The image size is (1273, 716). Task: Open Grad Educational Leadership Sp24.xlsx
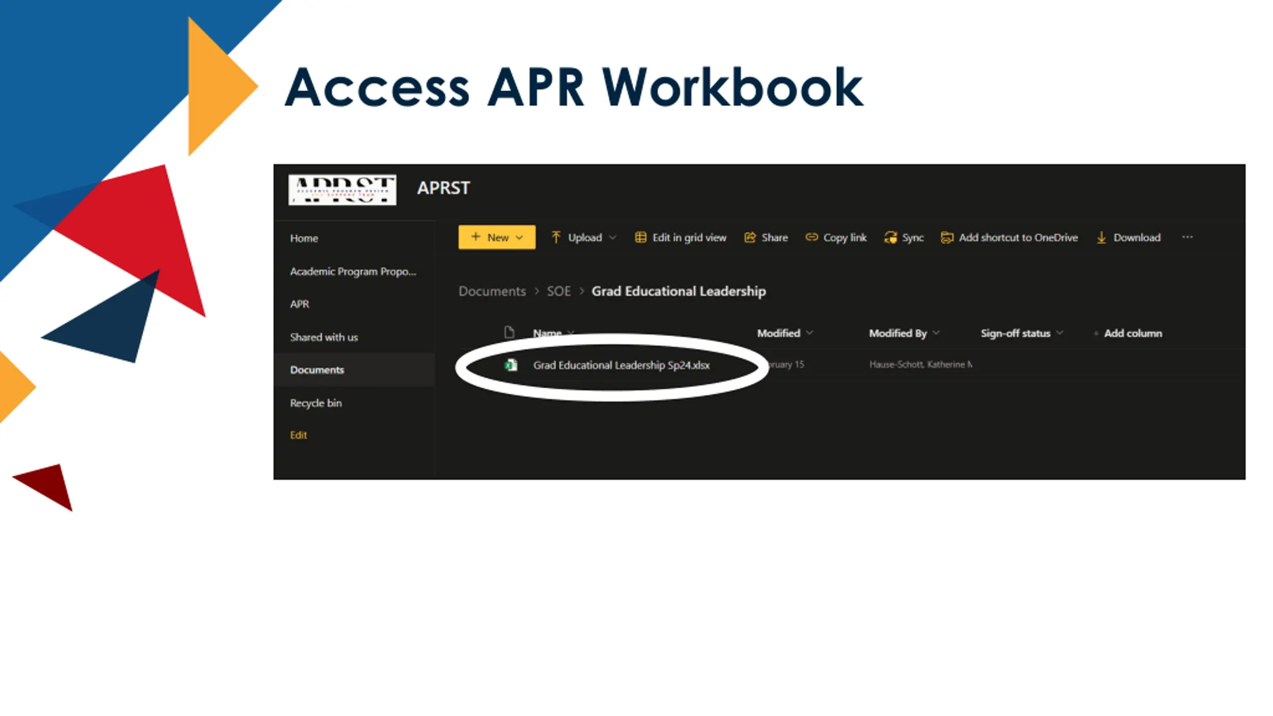(x=621, y=365)
